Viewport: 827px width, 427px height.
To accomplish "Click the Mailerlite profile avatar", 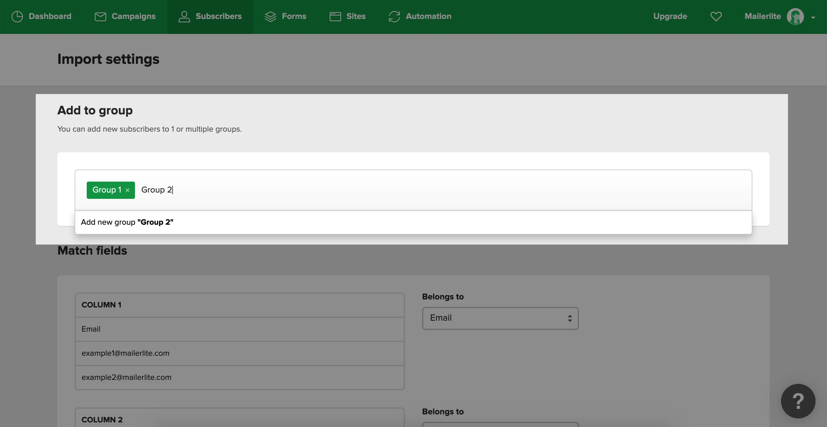I will tap(795, 16).
